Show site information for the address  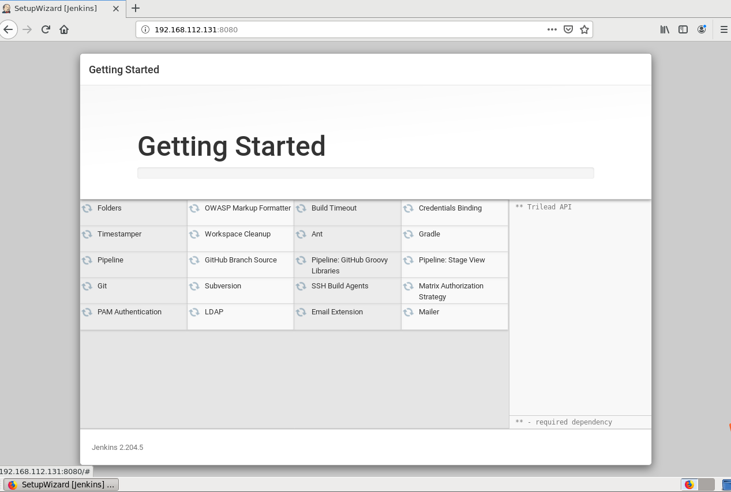[x=145, y=29]
